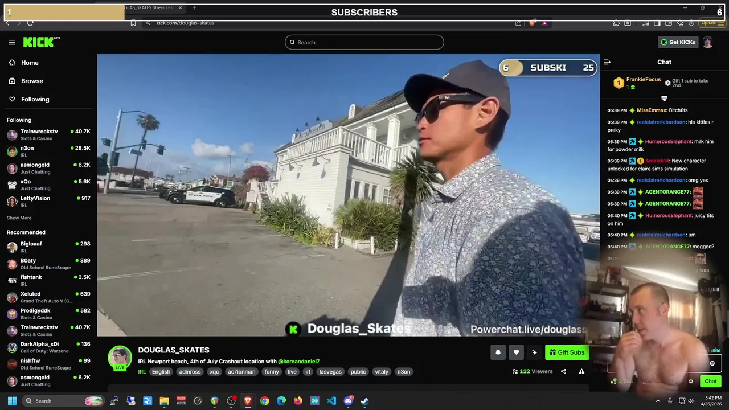This screenshot has height=410, width=729.
Task: Open LettyVision channel in sidebar
Action: [x=48, y=202]
